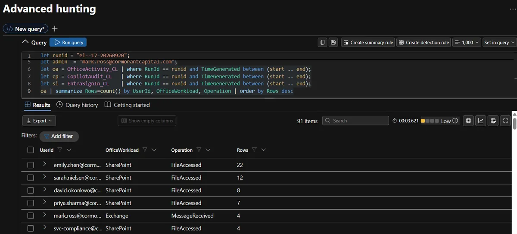Expand the emily.chen result row
The image size is (517, 234).
coord(44,164)
